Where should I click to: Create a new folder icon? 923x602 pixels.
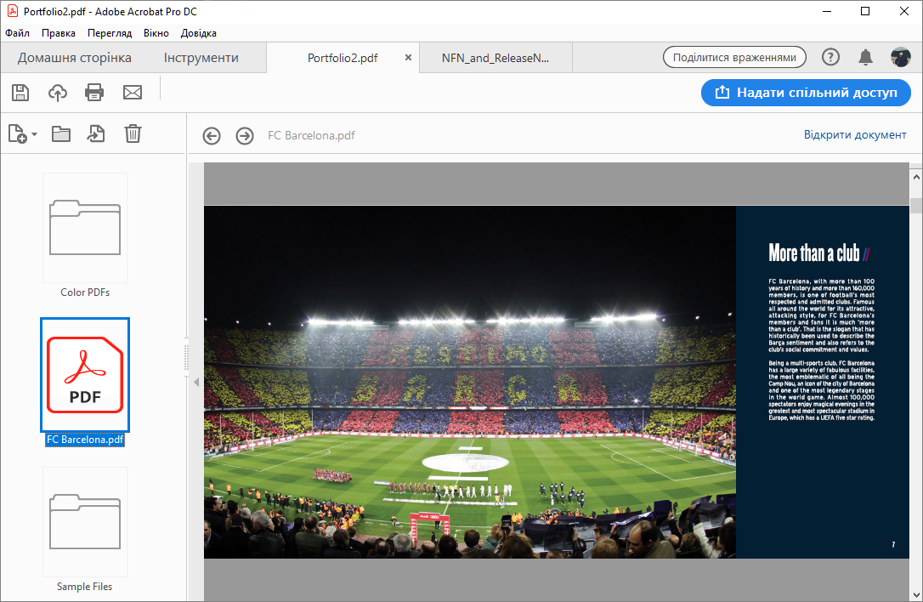point(60,134)
